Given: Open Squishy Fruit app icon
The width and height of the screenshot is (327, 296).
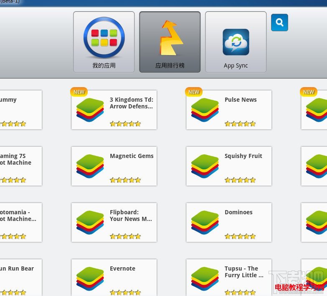Looking at the screenshot, I should point(205,166).
